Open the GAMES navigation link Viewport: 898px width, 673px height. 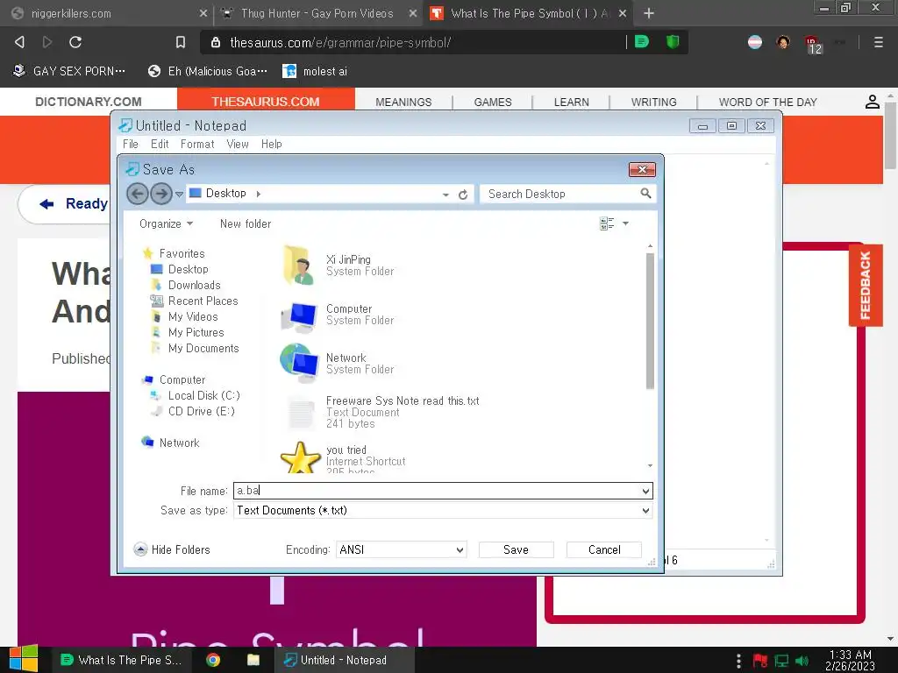pyautogui.click(x=493, y=102)
